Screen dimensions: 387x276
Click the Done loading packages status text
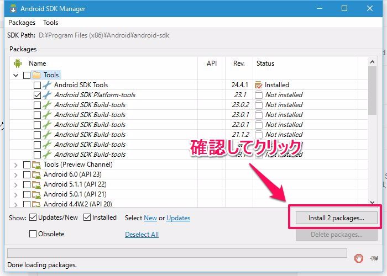42,265
